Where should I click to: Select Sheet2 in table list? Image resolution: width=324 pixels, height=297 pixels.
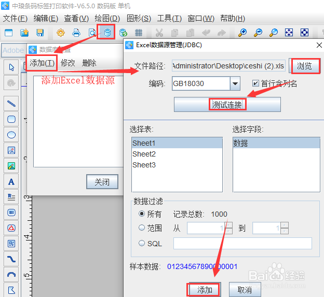177,154
